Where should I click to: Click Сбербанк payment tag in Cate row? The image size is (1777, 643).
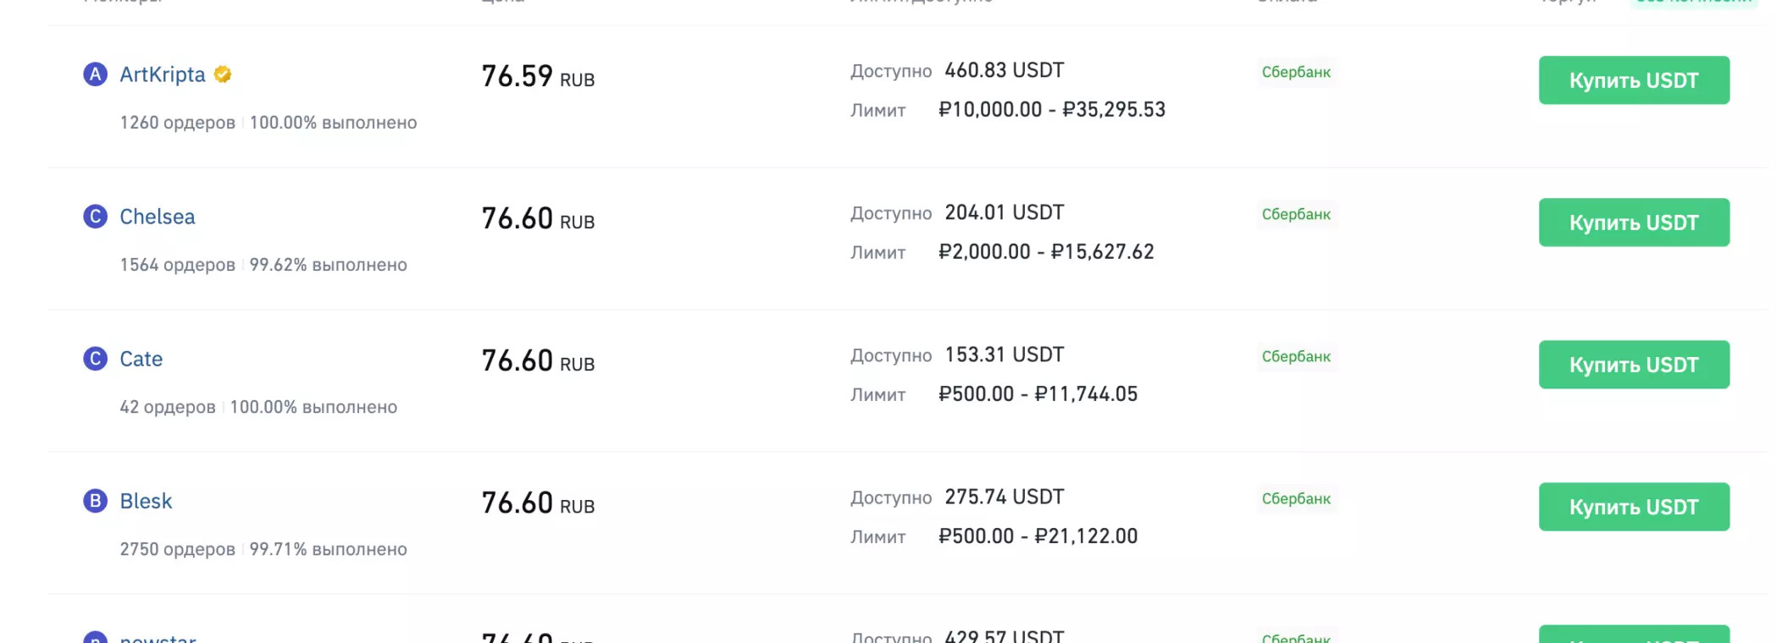pyautogui.click(x=1296, y=356)
